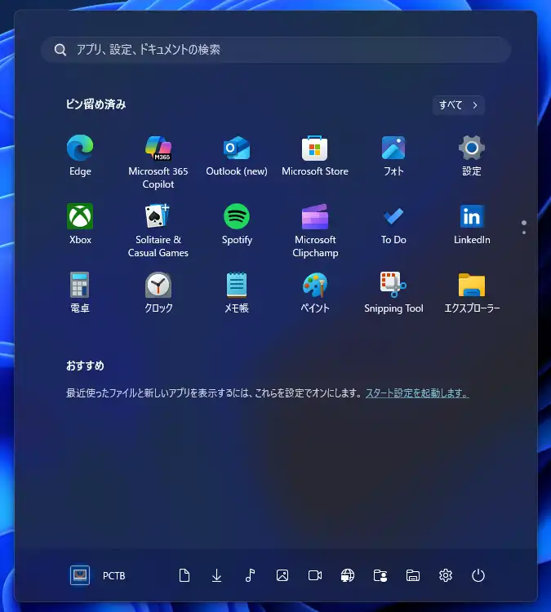Launch Spotify
The height and width of the screenshot is (612, 551).
[237, 224]
